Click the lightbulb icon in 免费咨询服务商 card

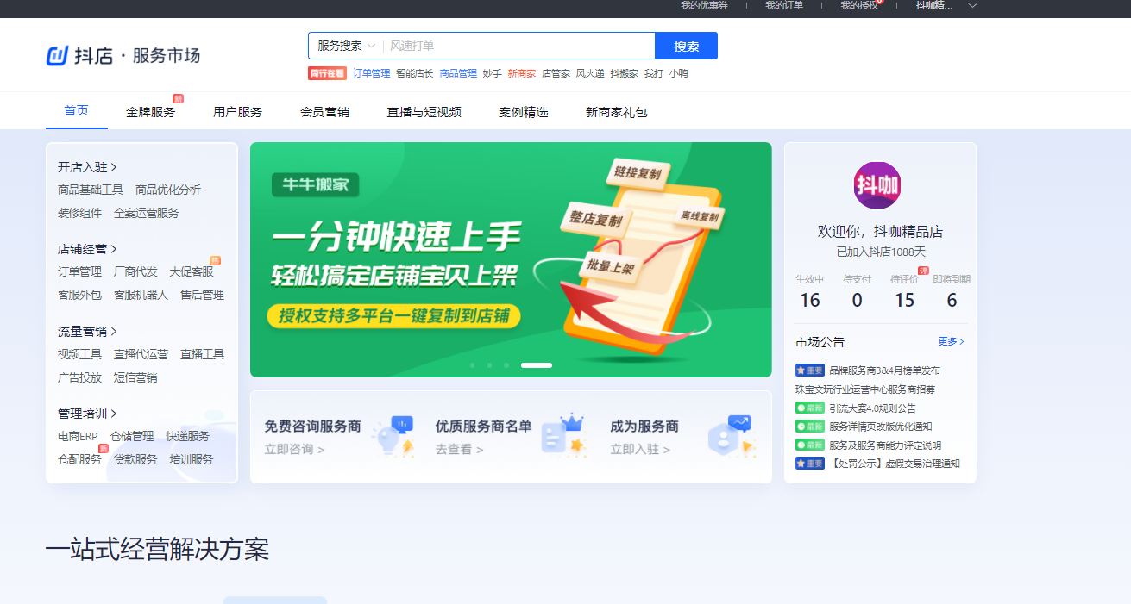394,436
